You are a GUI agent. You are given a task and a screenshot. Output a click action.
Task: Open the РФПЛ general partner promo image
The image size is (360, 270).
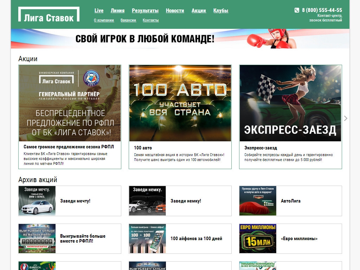point(70,103)
